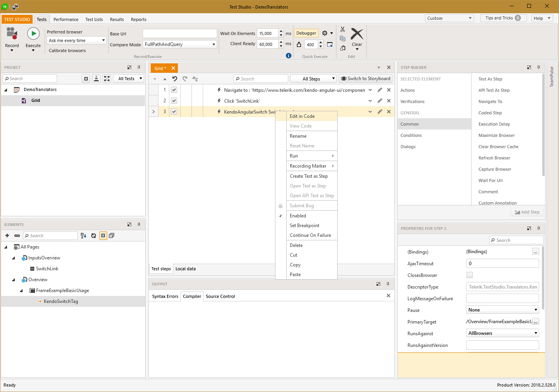Viewport: 559px width, 392px height.
Task: Open the Quick Execute settings gear
Action: point(325,33)
